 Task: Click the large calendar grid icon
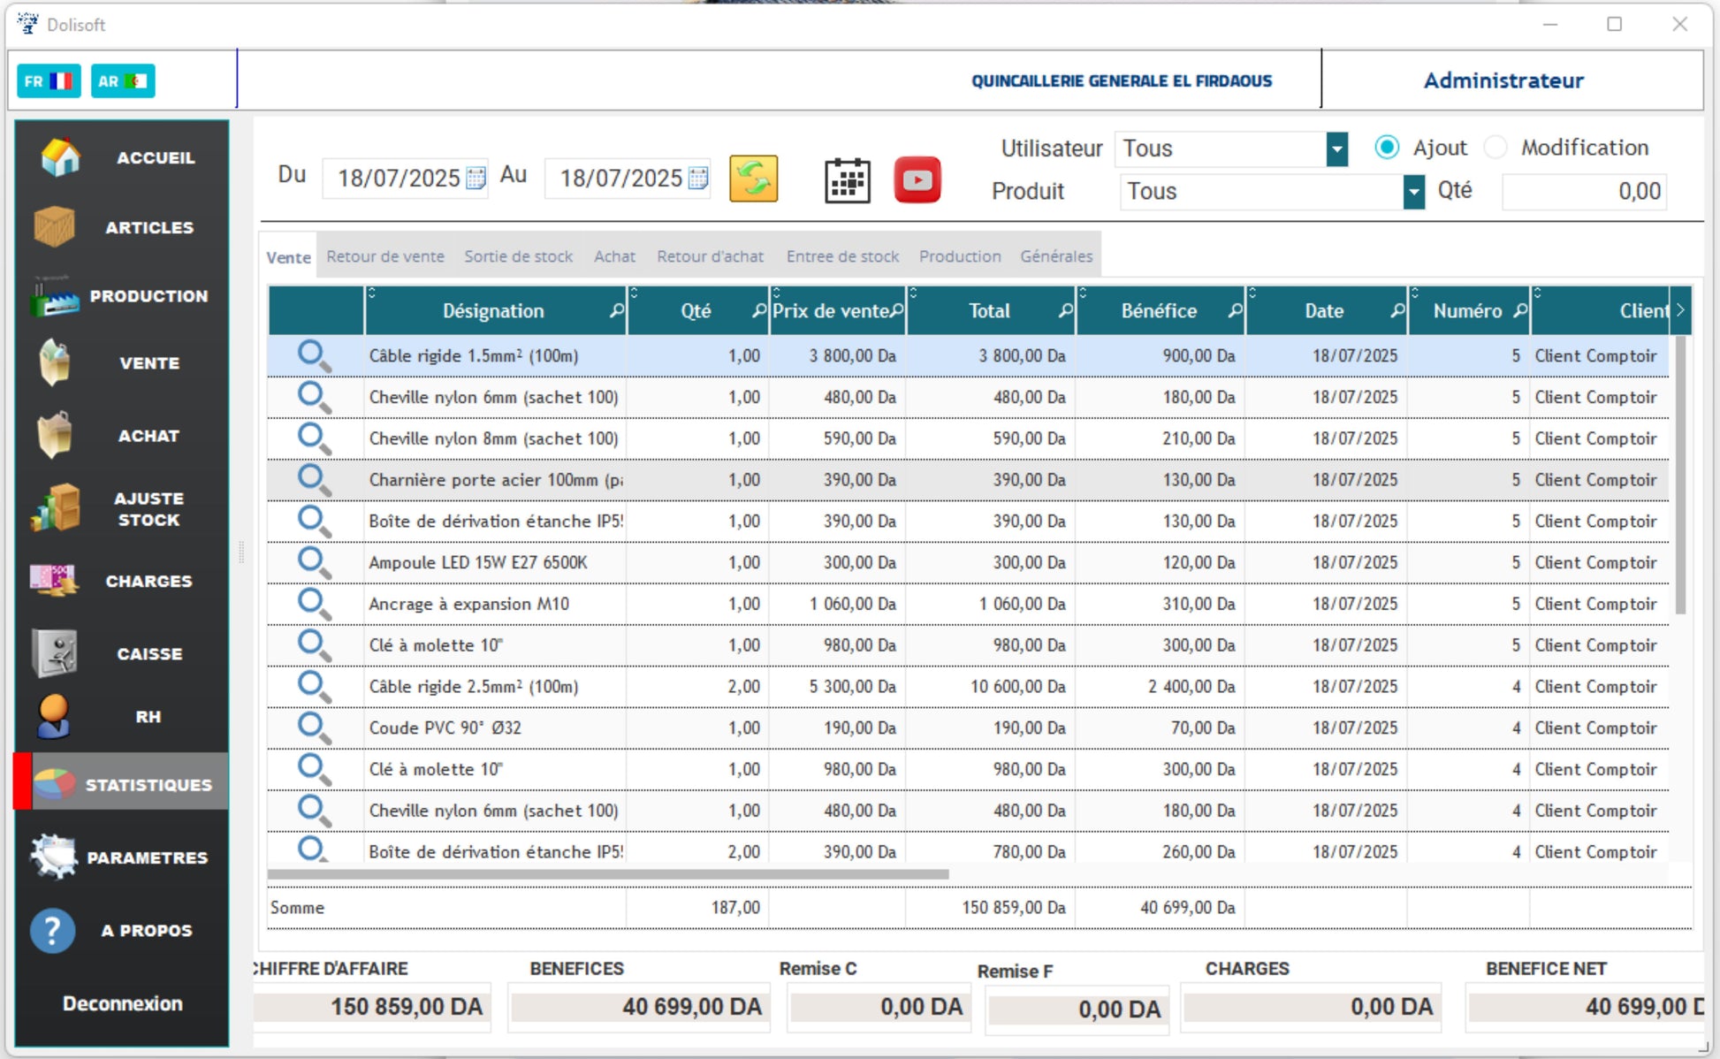(847, 180)
